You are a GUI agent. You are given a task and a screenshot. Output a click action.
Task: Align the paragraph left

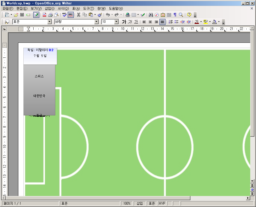144,22
